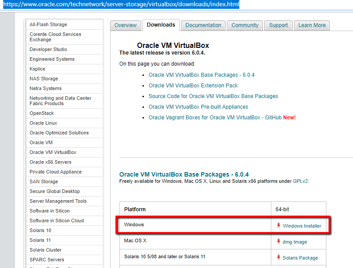Viewport: 353px width, 268px height.
Task: Open Corente Cloud Services Exchange sidebar item
Action: (x=64, y=37)
